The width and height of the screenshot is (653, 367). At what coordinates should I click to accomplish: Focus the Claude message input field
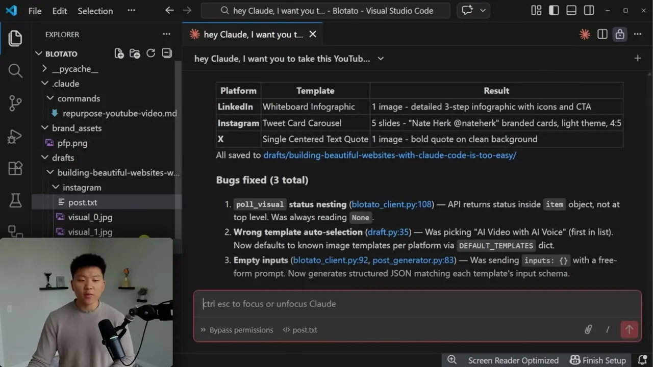coord(417,304)
